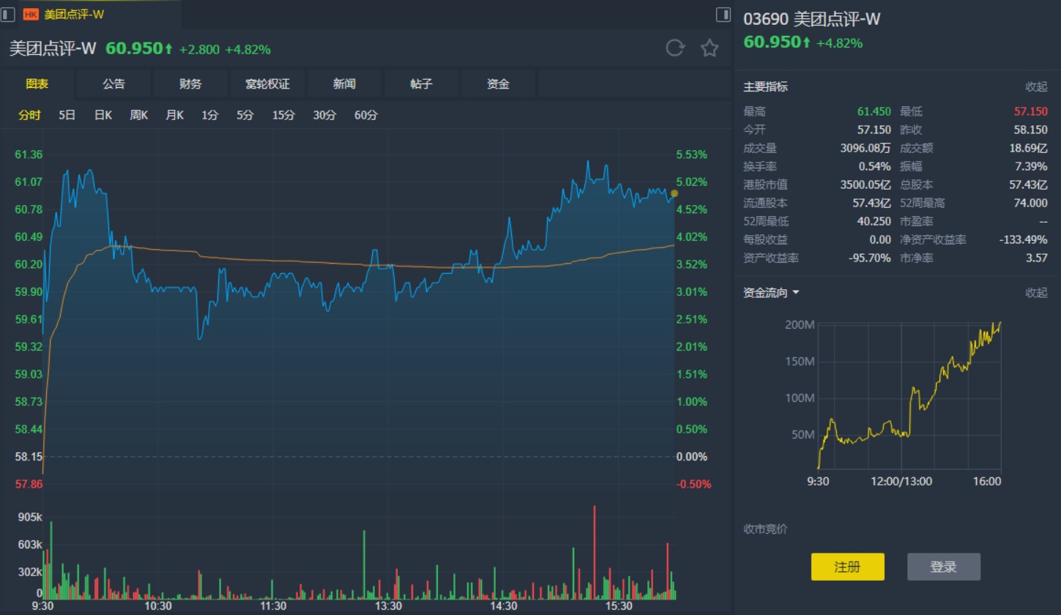
Task: Select the 美团点评-W window tab at top
Action: click(74, 14)
